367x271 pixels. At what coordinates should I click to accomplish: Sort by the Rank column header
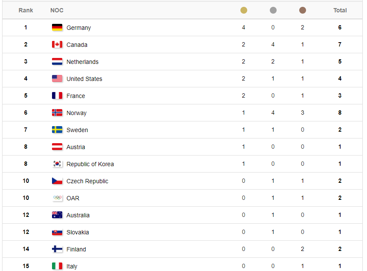[x=26, y=10]
